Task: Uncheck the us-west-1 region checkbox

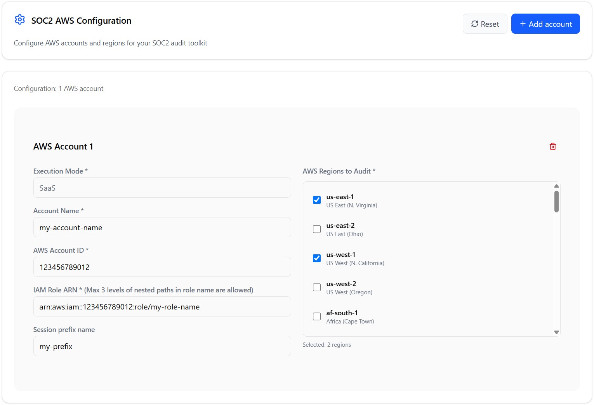Action: tap(317, 258)
